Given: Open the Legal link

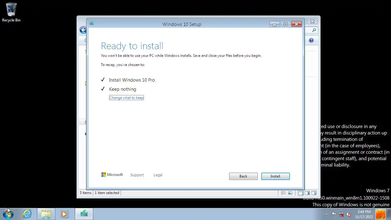Looking at the screenshot, I should (158, 175).
